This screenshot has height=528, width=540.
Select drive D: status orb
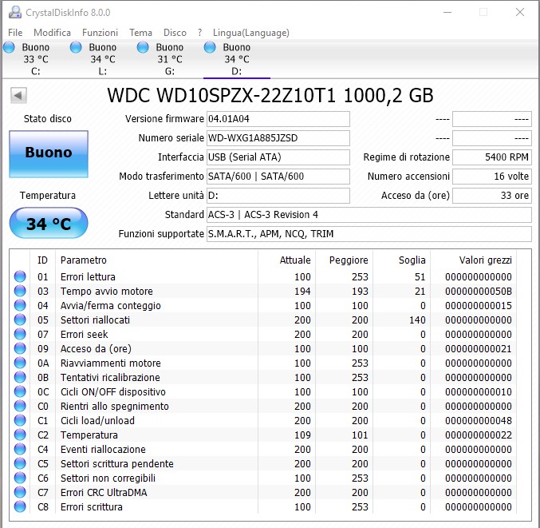[210, 47]
